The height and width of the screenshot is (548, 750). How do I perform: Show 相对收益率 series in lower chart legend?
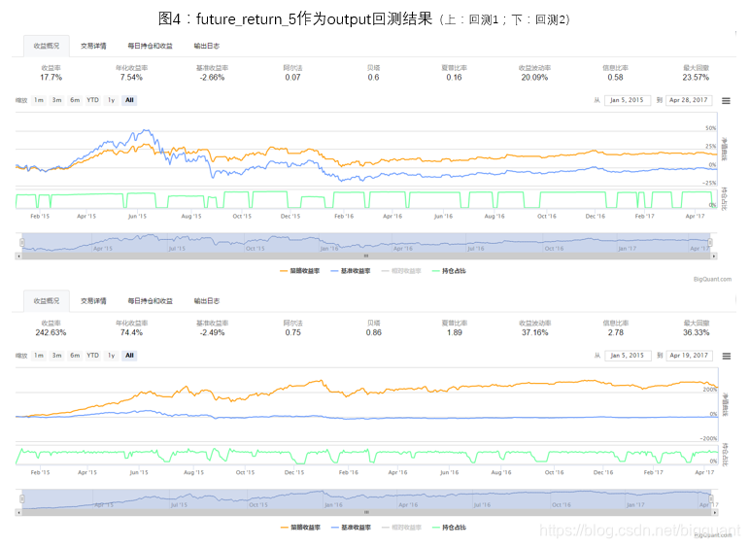402,528
